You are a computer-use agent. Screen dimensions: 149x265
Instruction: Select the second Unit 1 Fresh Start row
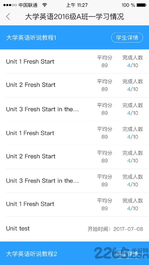tap(74, 133)
